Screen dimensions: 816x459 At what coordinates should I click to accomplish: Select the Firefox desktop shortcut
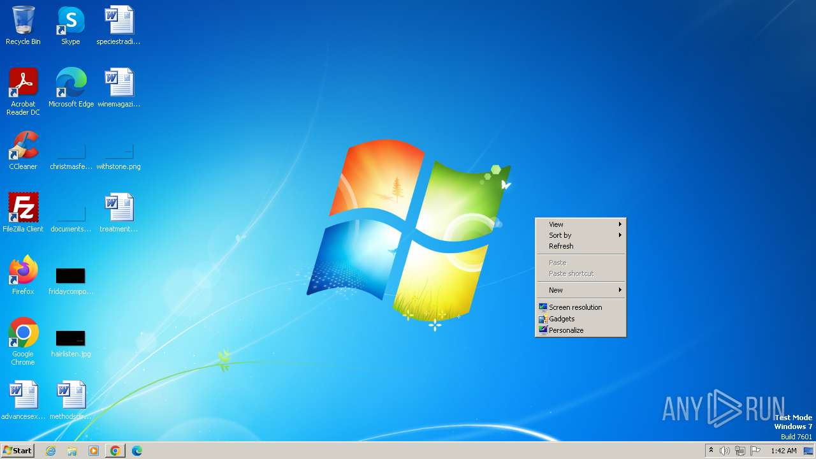[23, 275]
